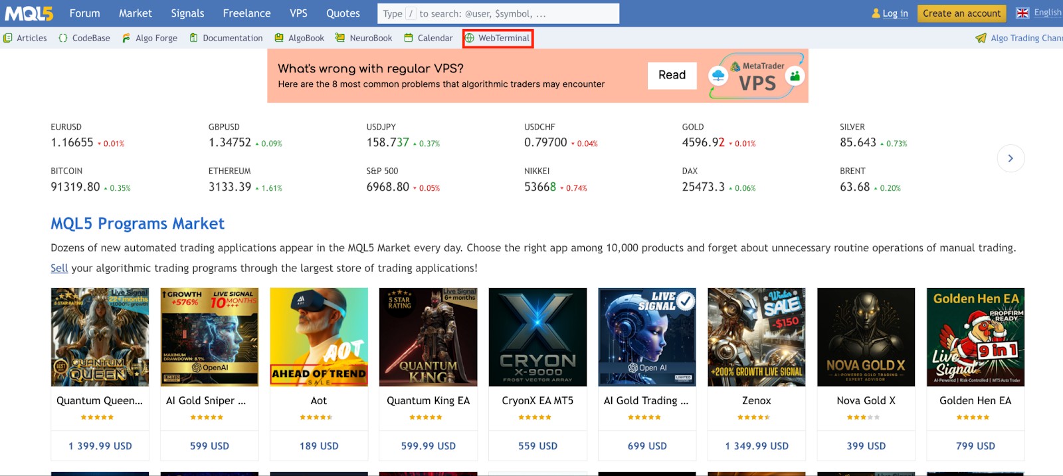Open Aot product thumbnail
Screen dimensions: 1063x476
pos(319,337)
